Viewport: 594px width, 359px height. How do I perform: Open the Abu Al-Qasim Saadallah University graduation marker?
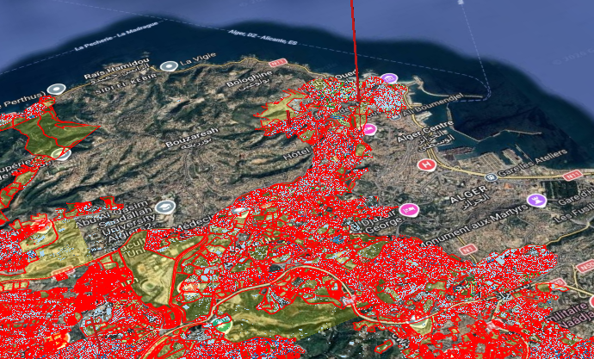(x=165, y=207)
